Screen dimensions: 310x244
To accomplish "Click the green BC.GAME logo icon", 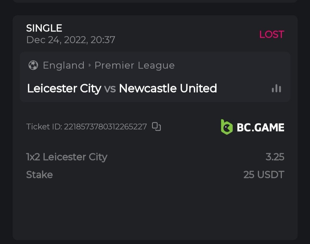I will coord(226,127).
